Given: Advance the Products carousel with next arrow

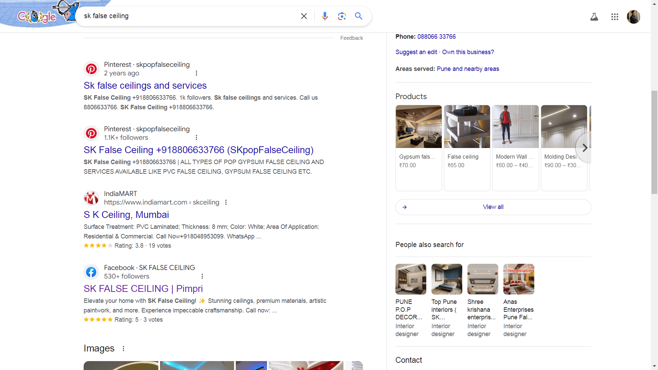Looking at the screenshot, I should click(585, 148).
